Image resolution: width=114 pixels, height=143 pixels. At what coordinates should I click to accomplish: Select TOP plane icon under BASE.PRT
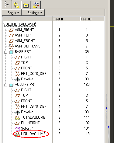point(17,63)
